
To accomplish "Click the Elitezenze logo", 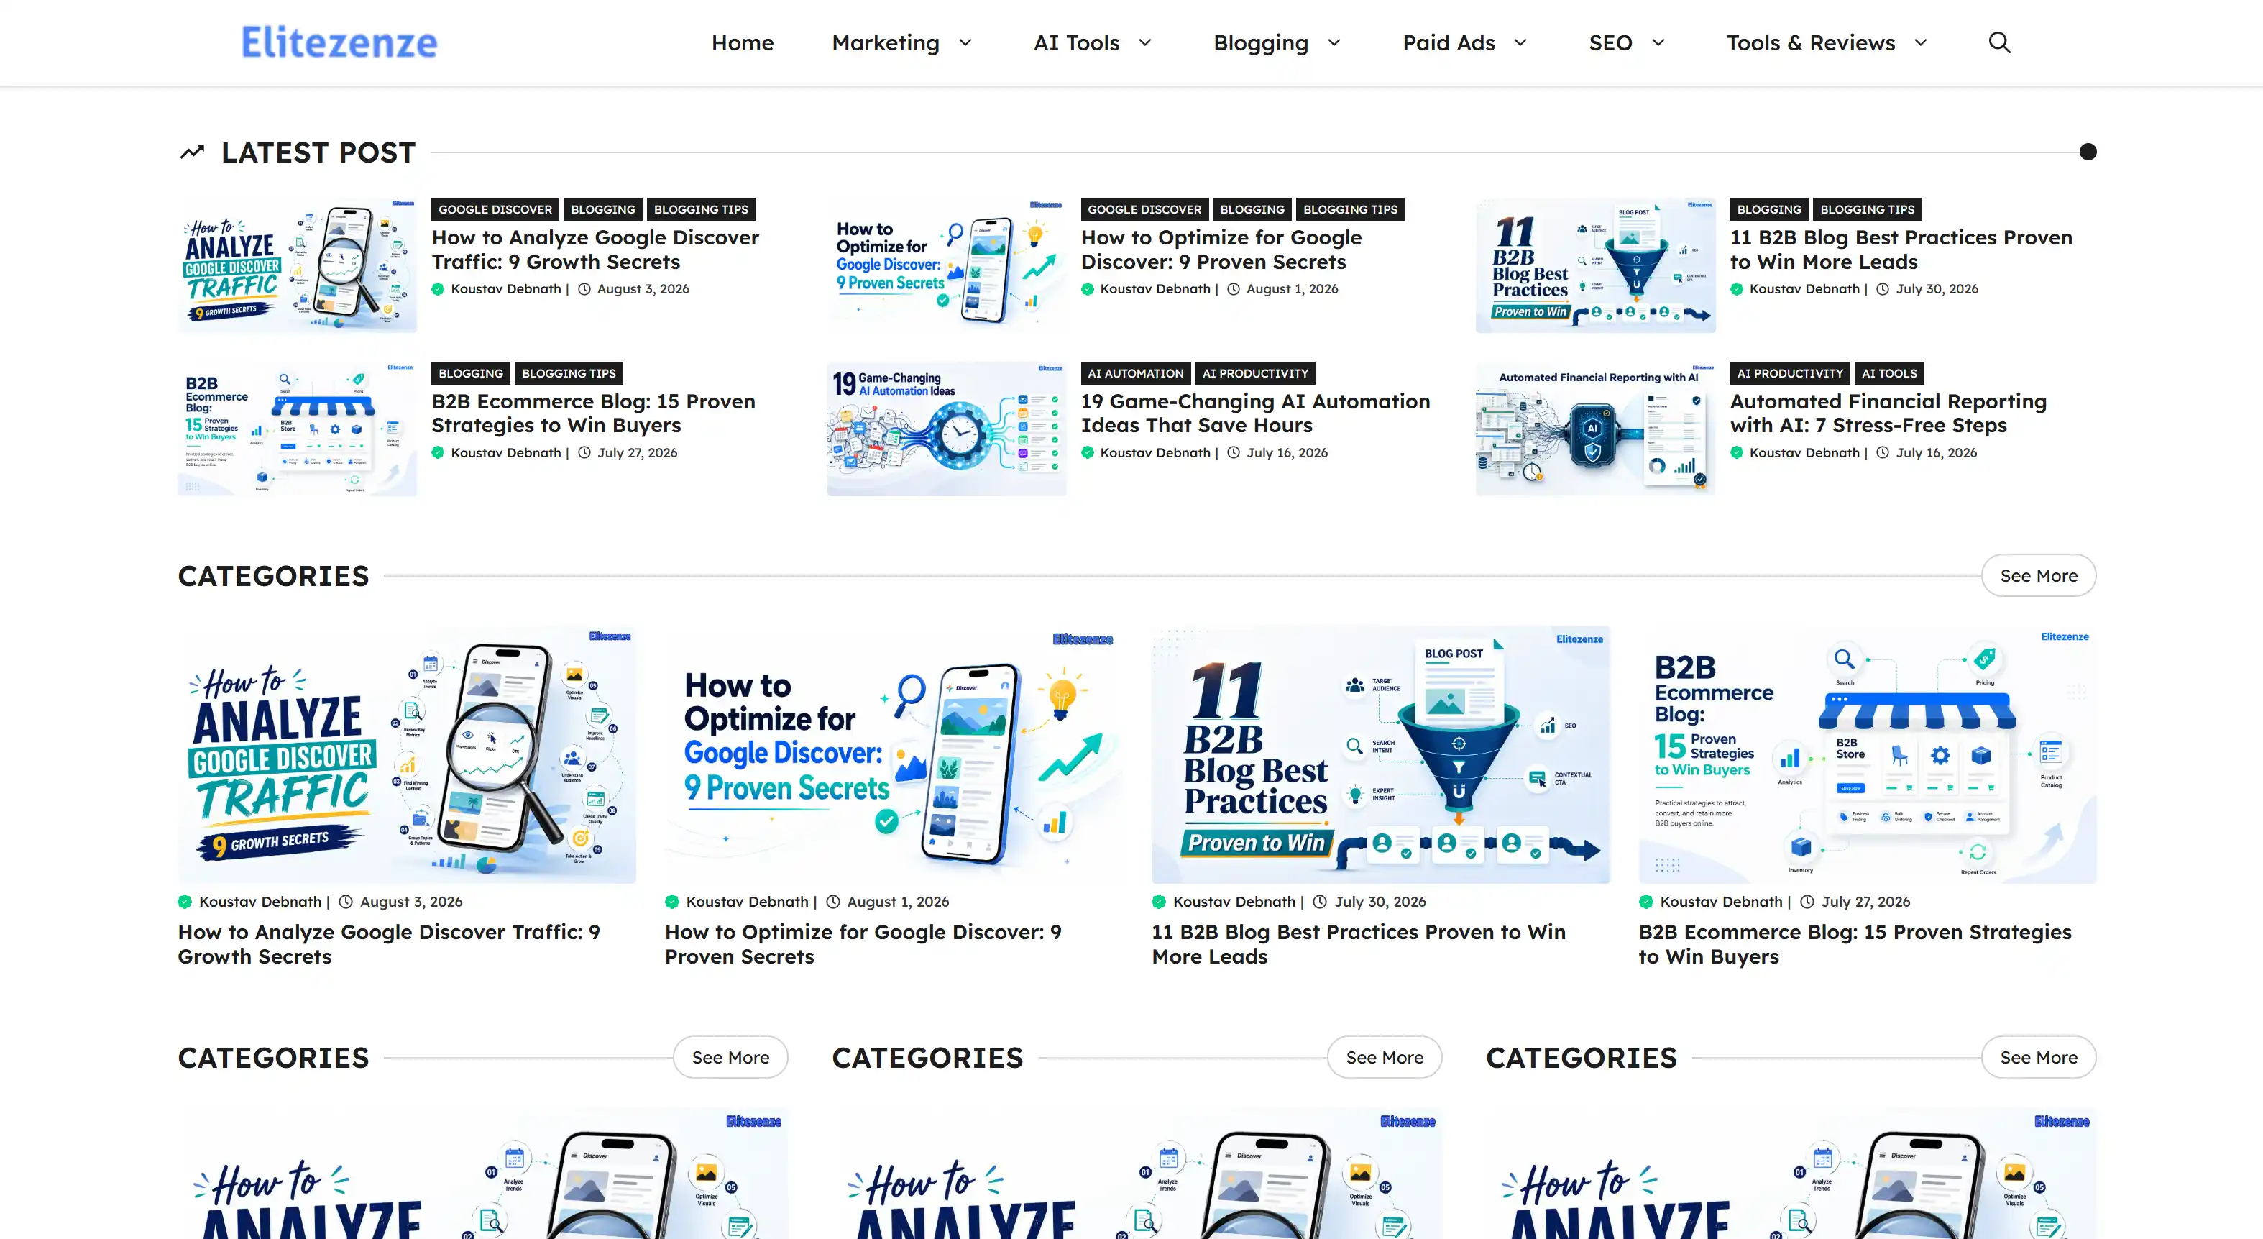I will click(339, 42).
